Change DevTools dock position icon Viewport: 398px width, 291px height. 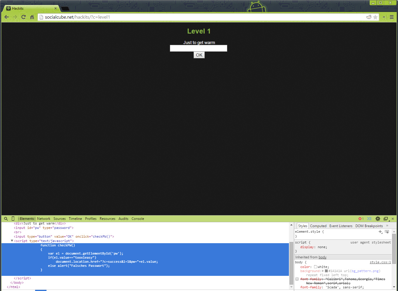click(x=386, y=219)
